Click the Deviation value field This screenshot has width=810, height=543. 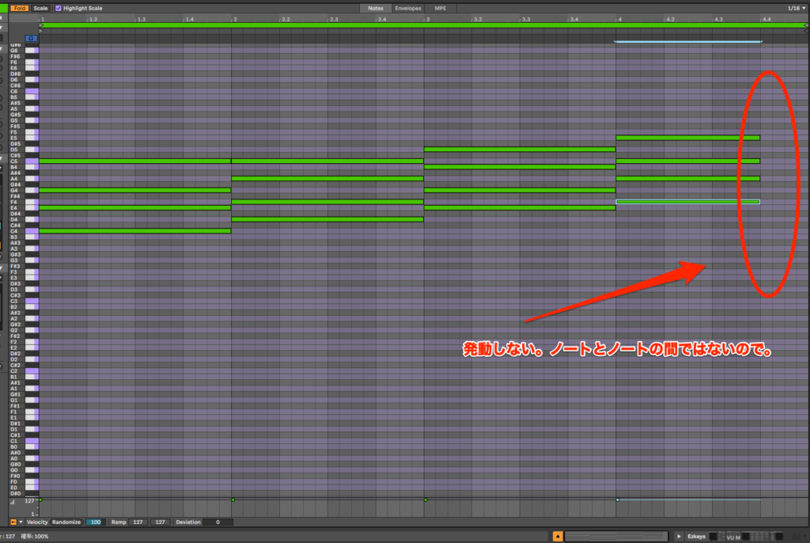218,522
